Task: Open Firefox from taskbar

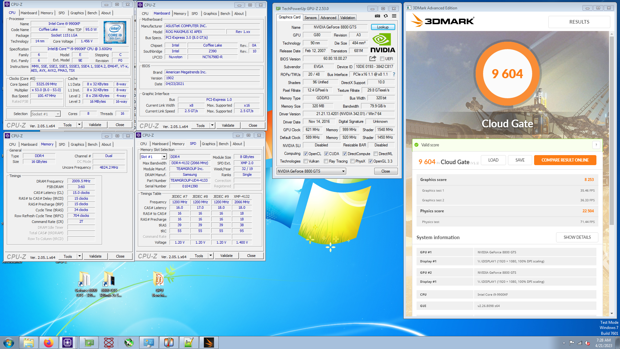Action: [49, 343]
